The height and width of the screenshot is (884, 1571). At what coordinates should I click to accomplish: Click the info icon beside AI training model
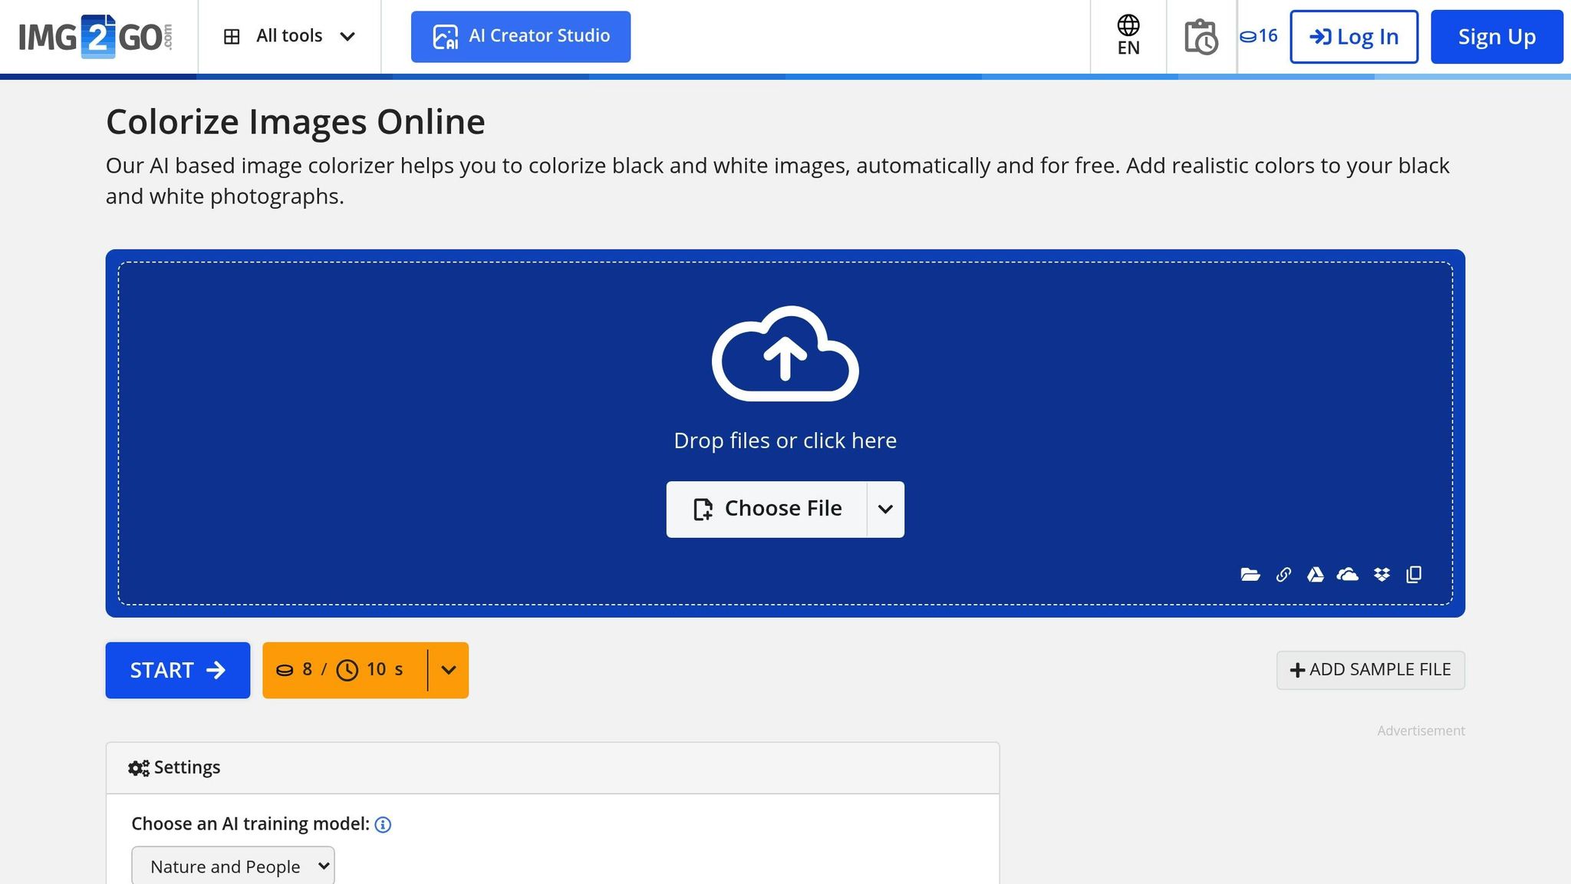pyautogui.click(x=383, y=825)
